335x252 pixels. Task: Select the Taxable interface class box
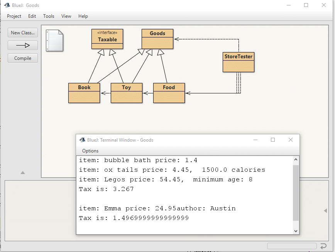[107, 39]
